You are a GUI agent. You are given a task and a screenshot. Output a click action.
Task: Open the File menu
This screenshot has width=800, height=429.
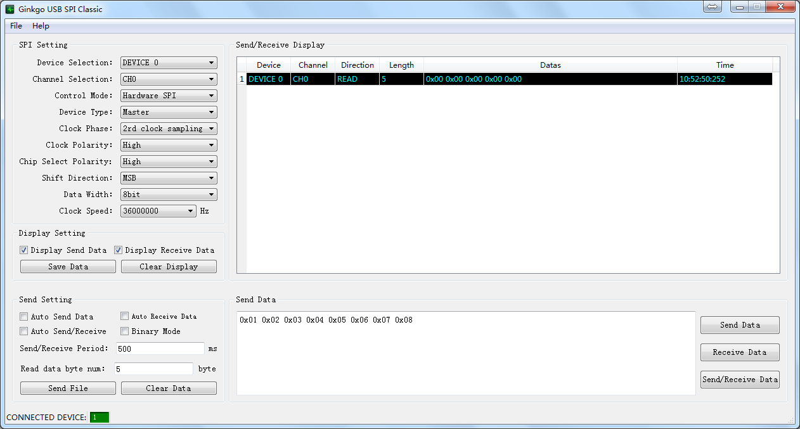click(x=16, y=26)
